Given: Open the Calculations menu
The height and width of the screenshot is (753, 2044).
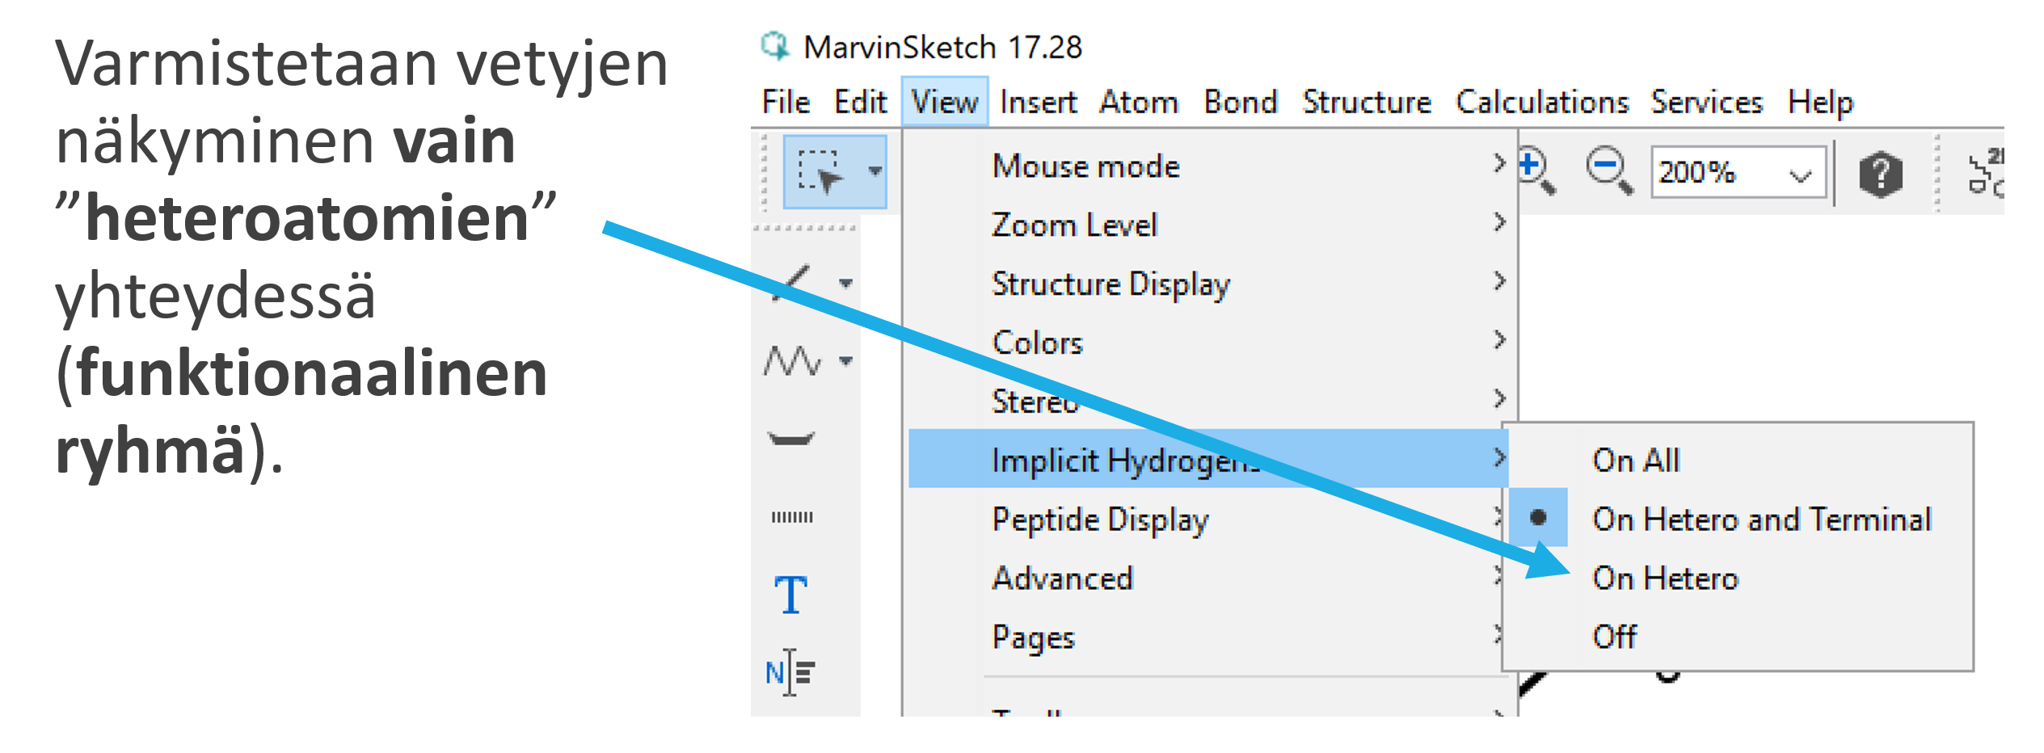Looking at the screenshot, I should pyautogui.click(x=1541, y=103).
